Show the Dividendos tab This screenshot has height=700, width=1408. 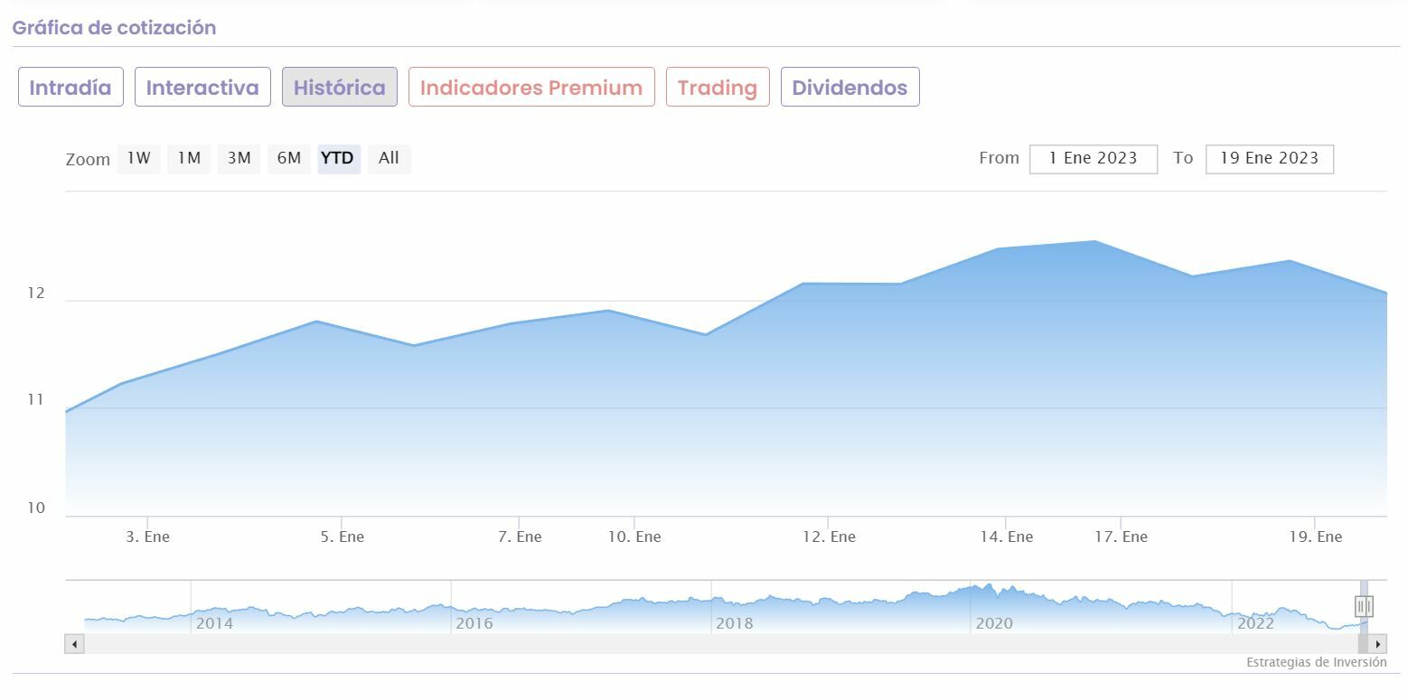point(849,88)
